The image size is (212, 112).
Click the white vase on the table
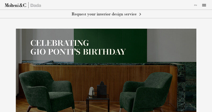(x=91, y=91)
